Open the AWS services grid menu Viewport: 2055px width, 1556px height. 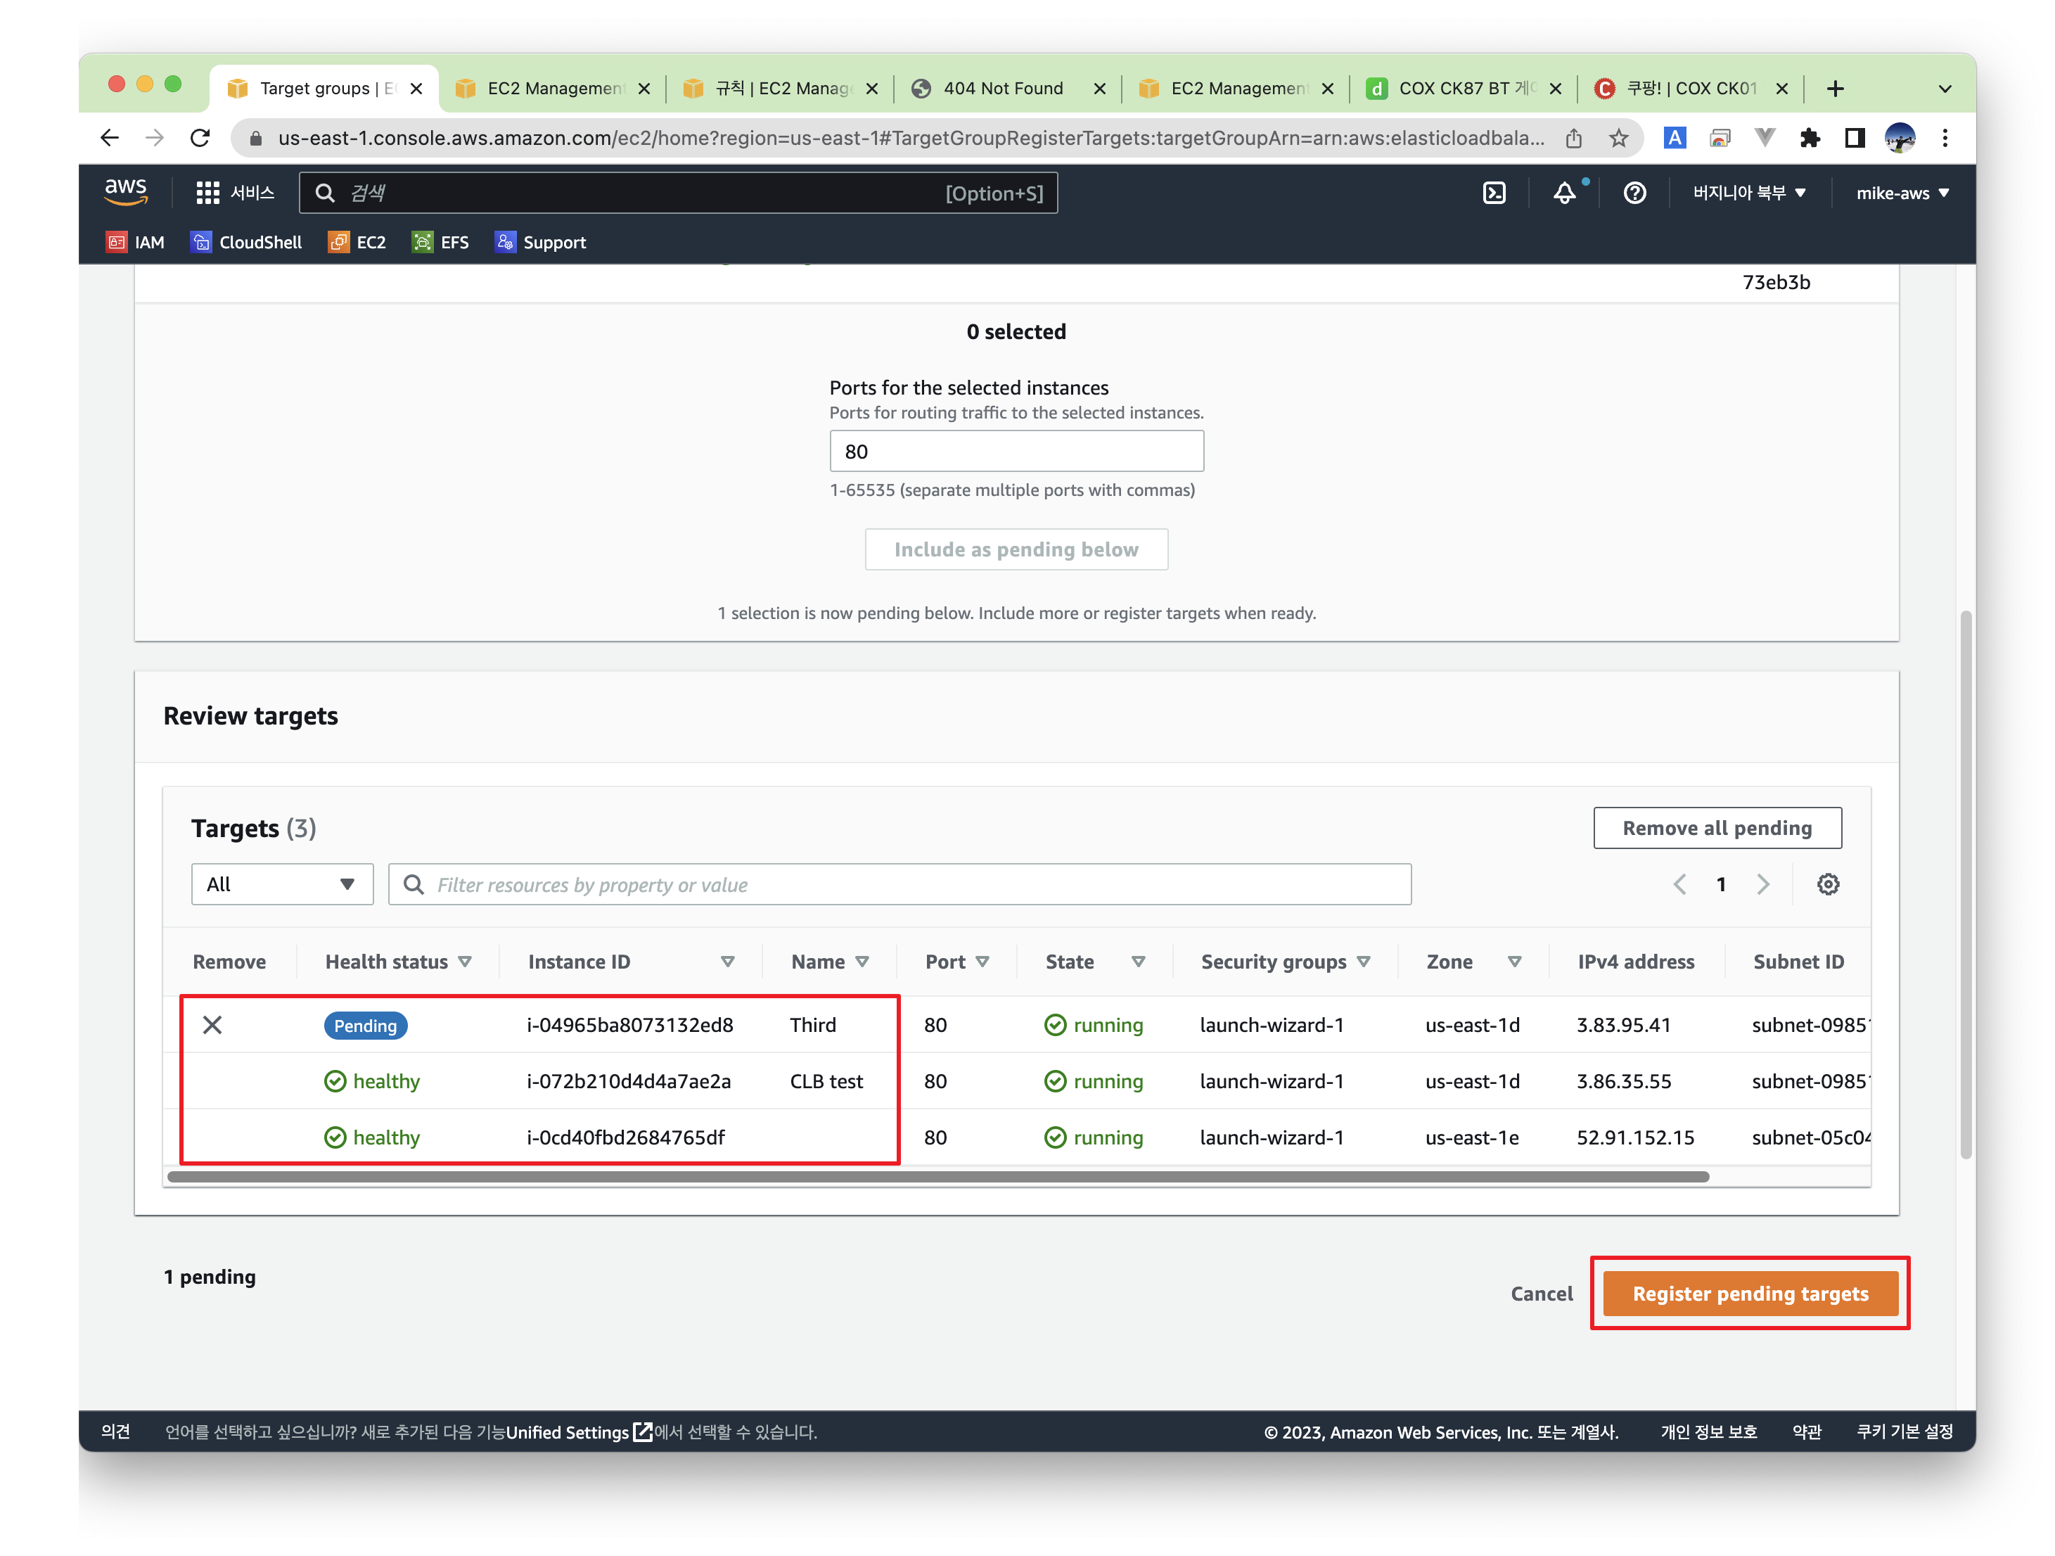click(207, 193)
